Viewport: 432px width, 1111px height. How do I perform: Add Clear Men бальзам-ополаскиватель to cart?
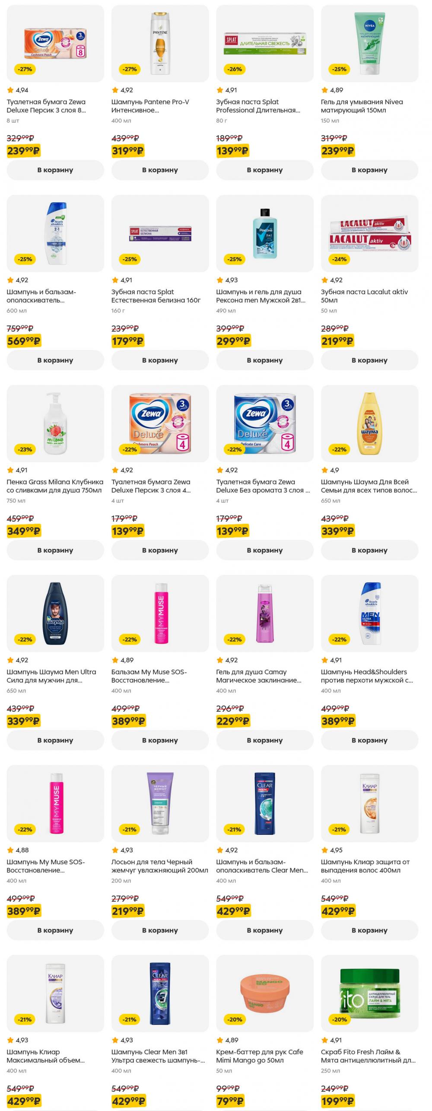(x=265, y=930)
